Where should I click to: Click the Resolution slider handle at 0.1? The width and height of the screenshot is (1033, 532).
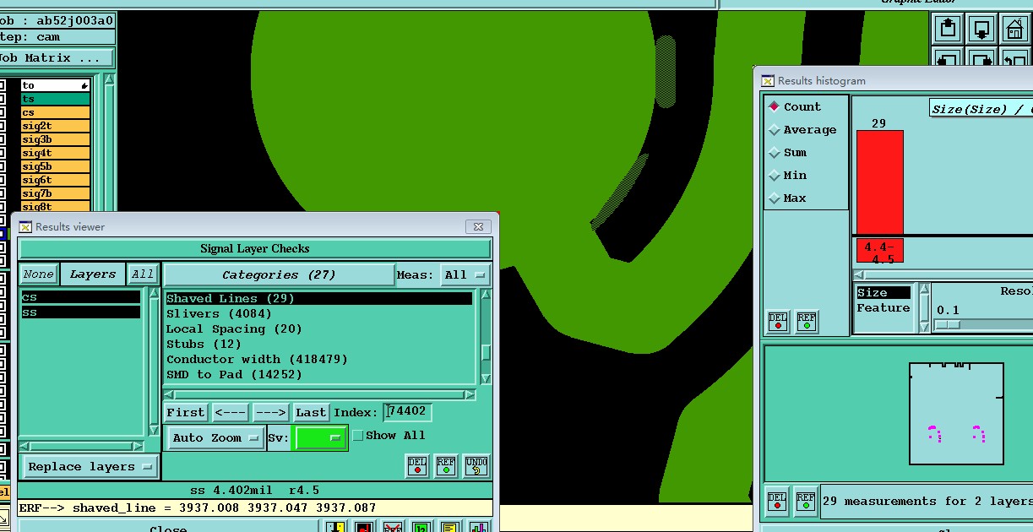pos(948,324)
